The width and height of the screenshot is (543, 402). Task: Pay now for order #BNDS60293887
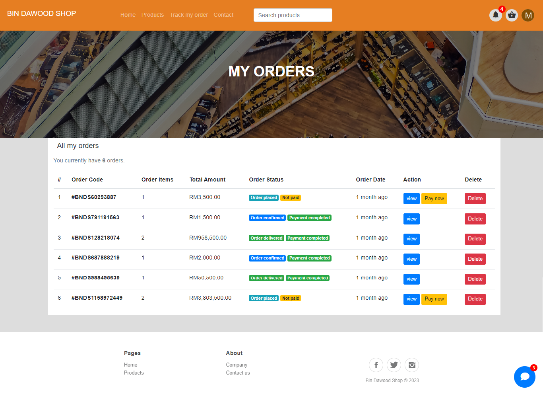click(434, 199)
